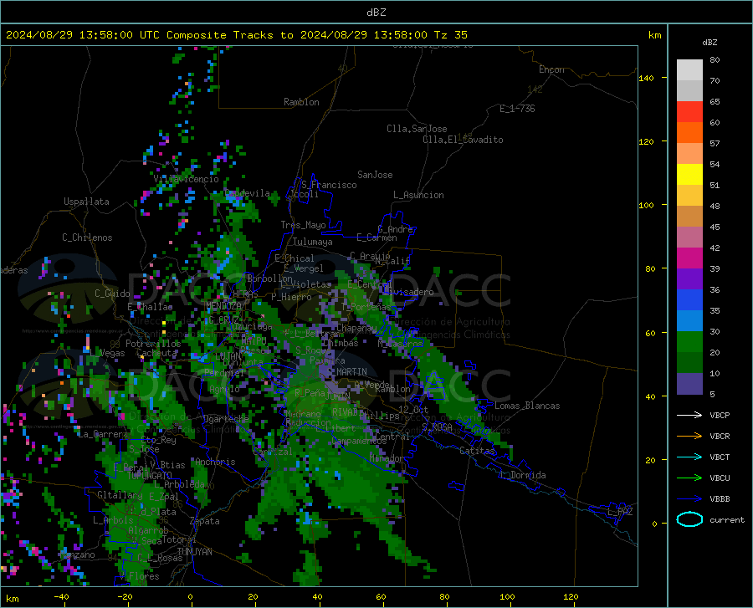Click the 'Tz 35' threshold value

click(x=450, y=35)
